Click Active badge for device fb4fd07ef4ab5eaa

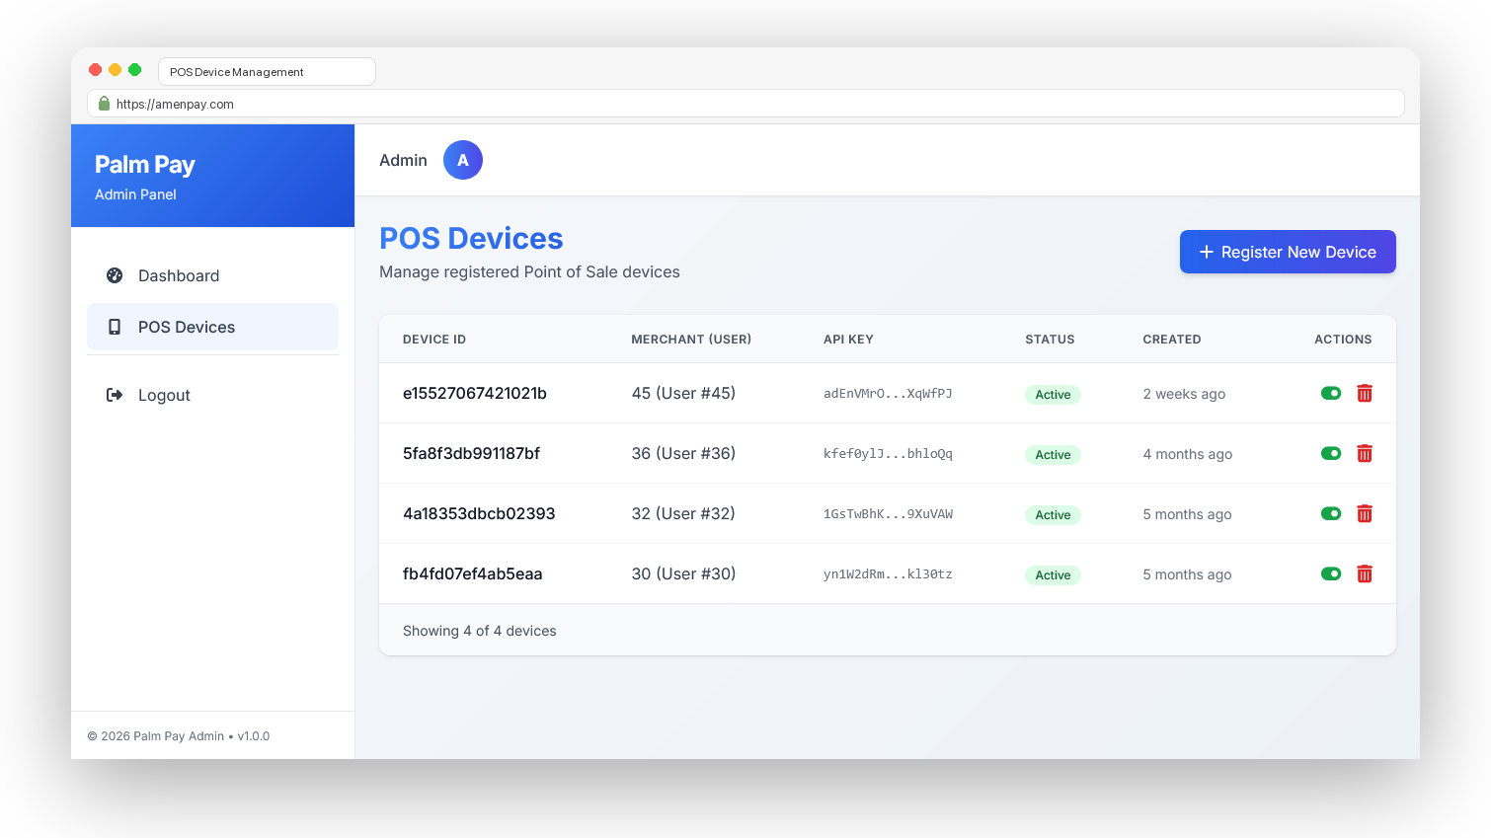coord(1053,574)
